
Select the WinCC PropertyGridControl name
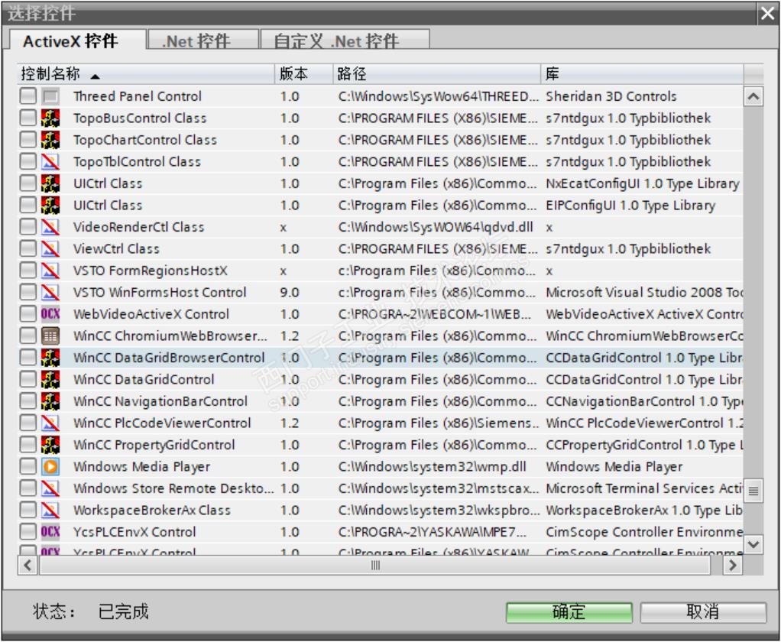(154, 445)
